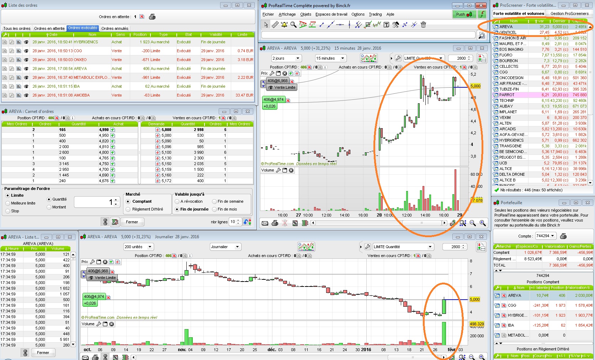The image size is (595, 360).
Task: Select the vertical line drawing tool
Action: (x=349, y=24)
